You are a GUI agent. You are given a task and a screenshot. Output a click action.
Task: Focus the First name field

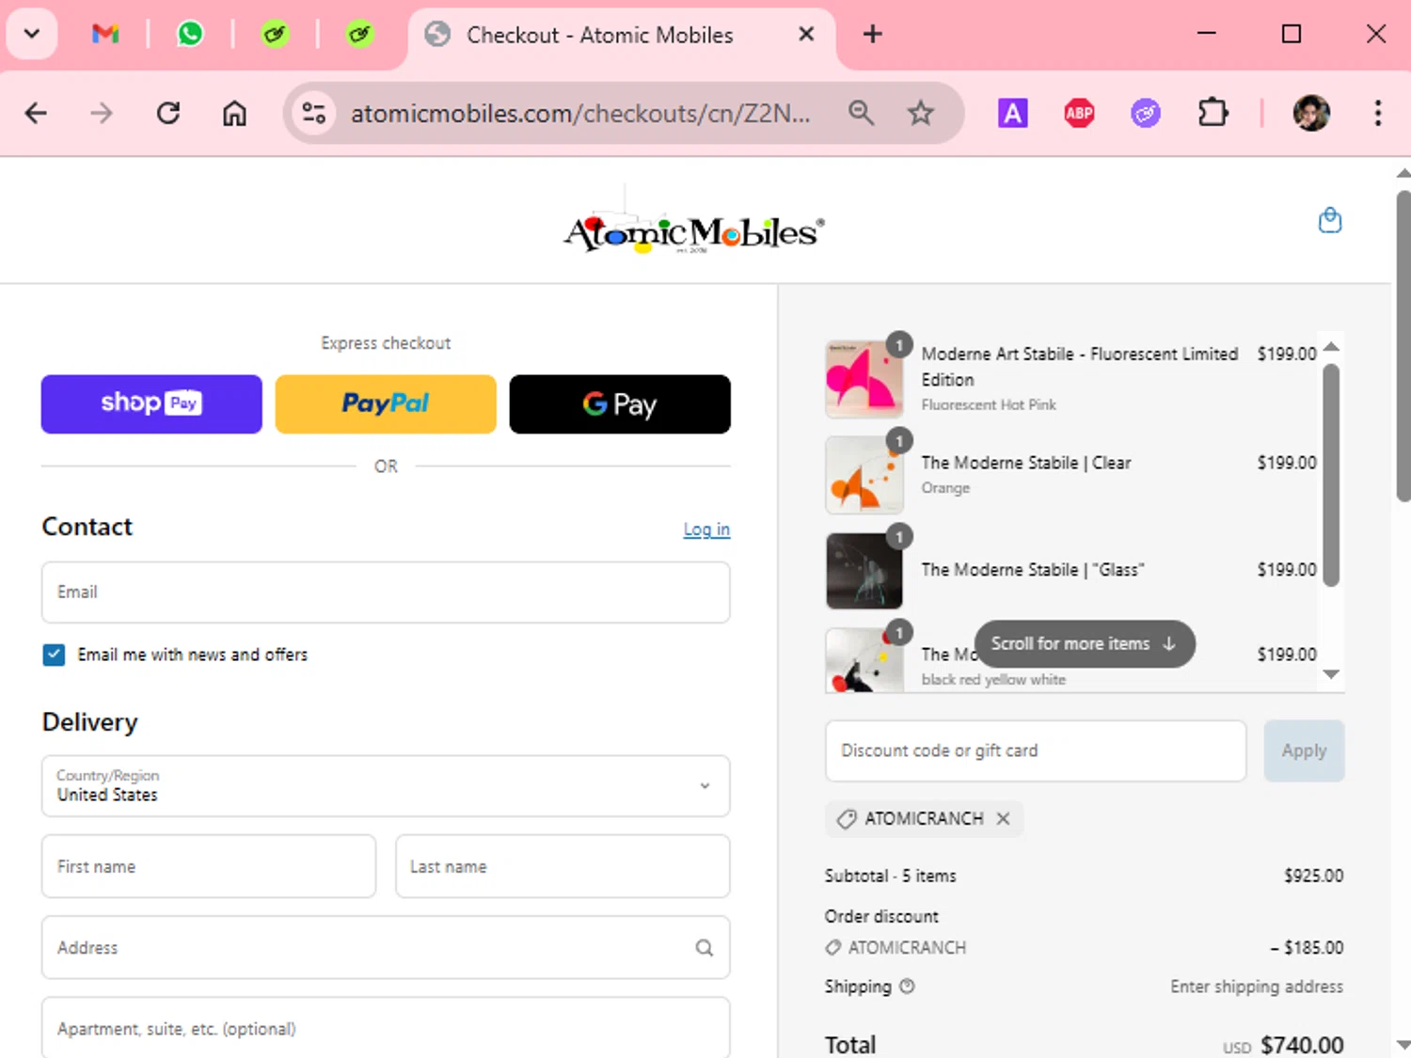[209, 866]
